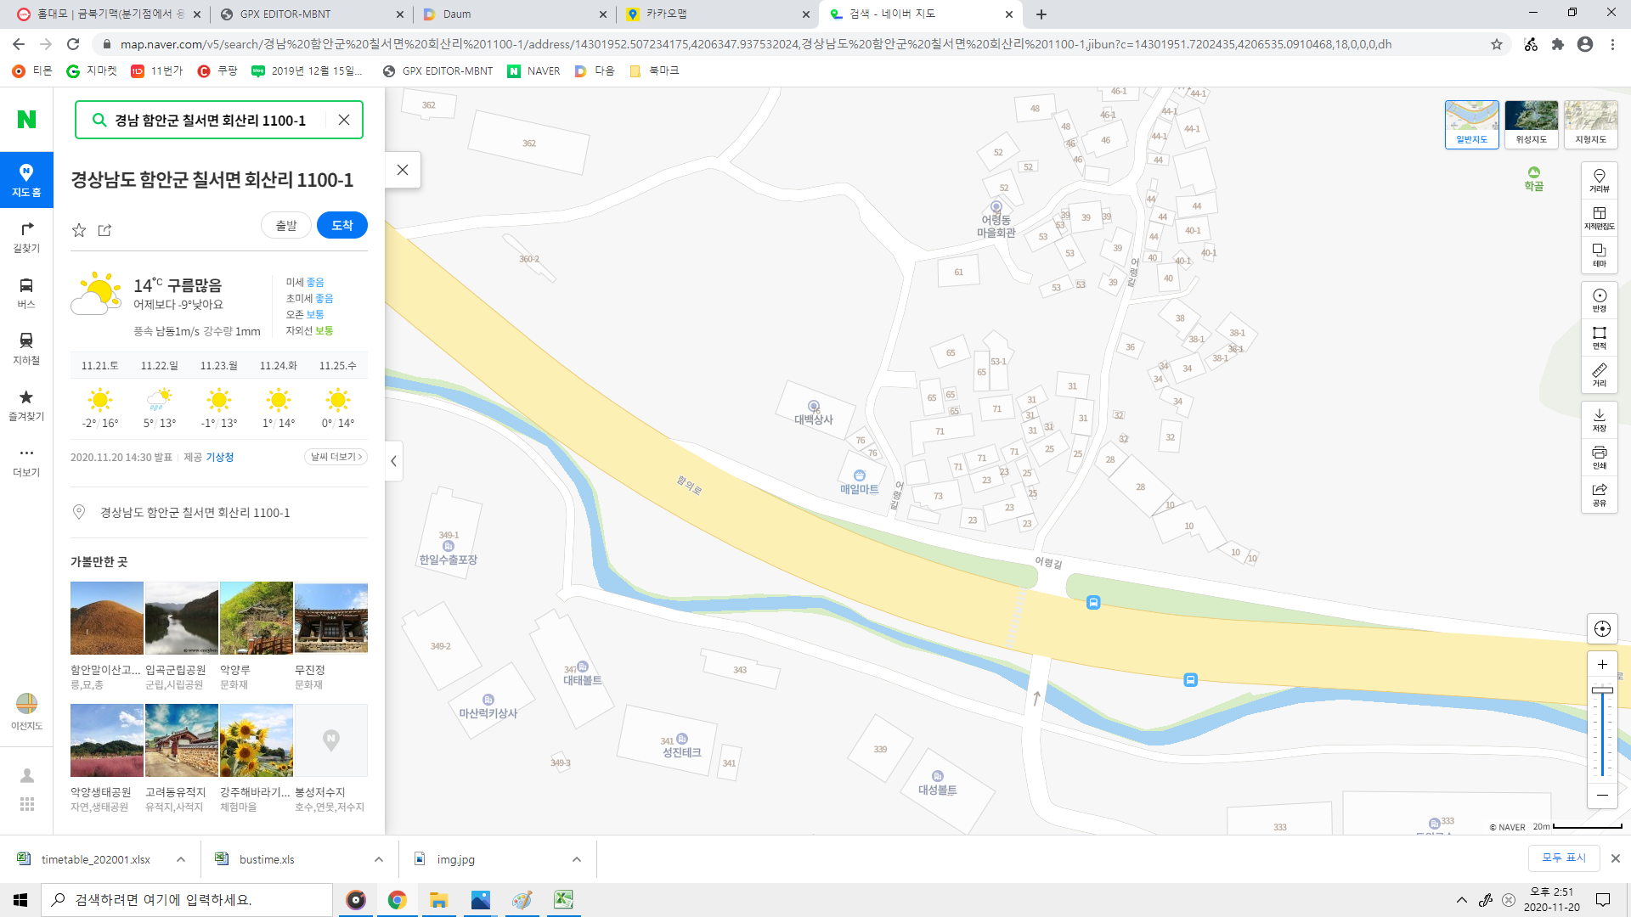Collapse the left search panel arrow
This screenshot has height=917, width=1631.
(x=393, y=461)
